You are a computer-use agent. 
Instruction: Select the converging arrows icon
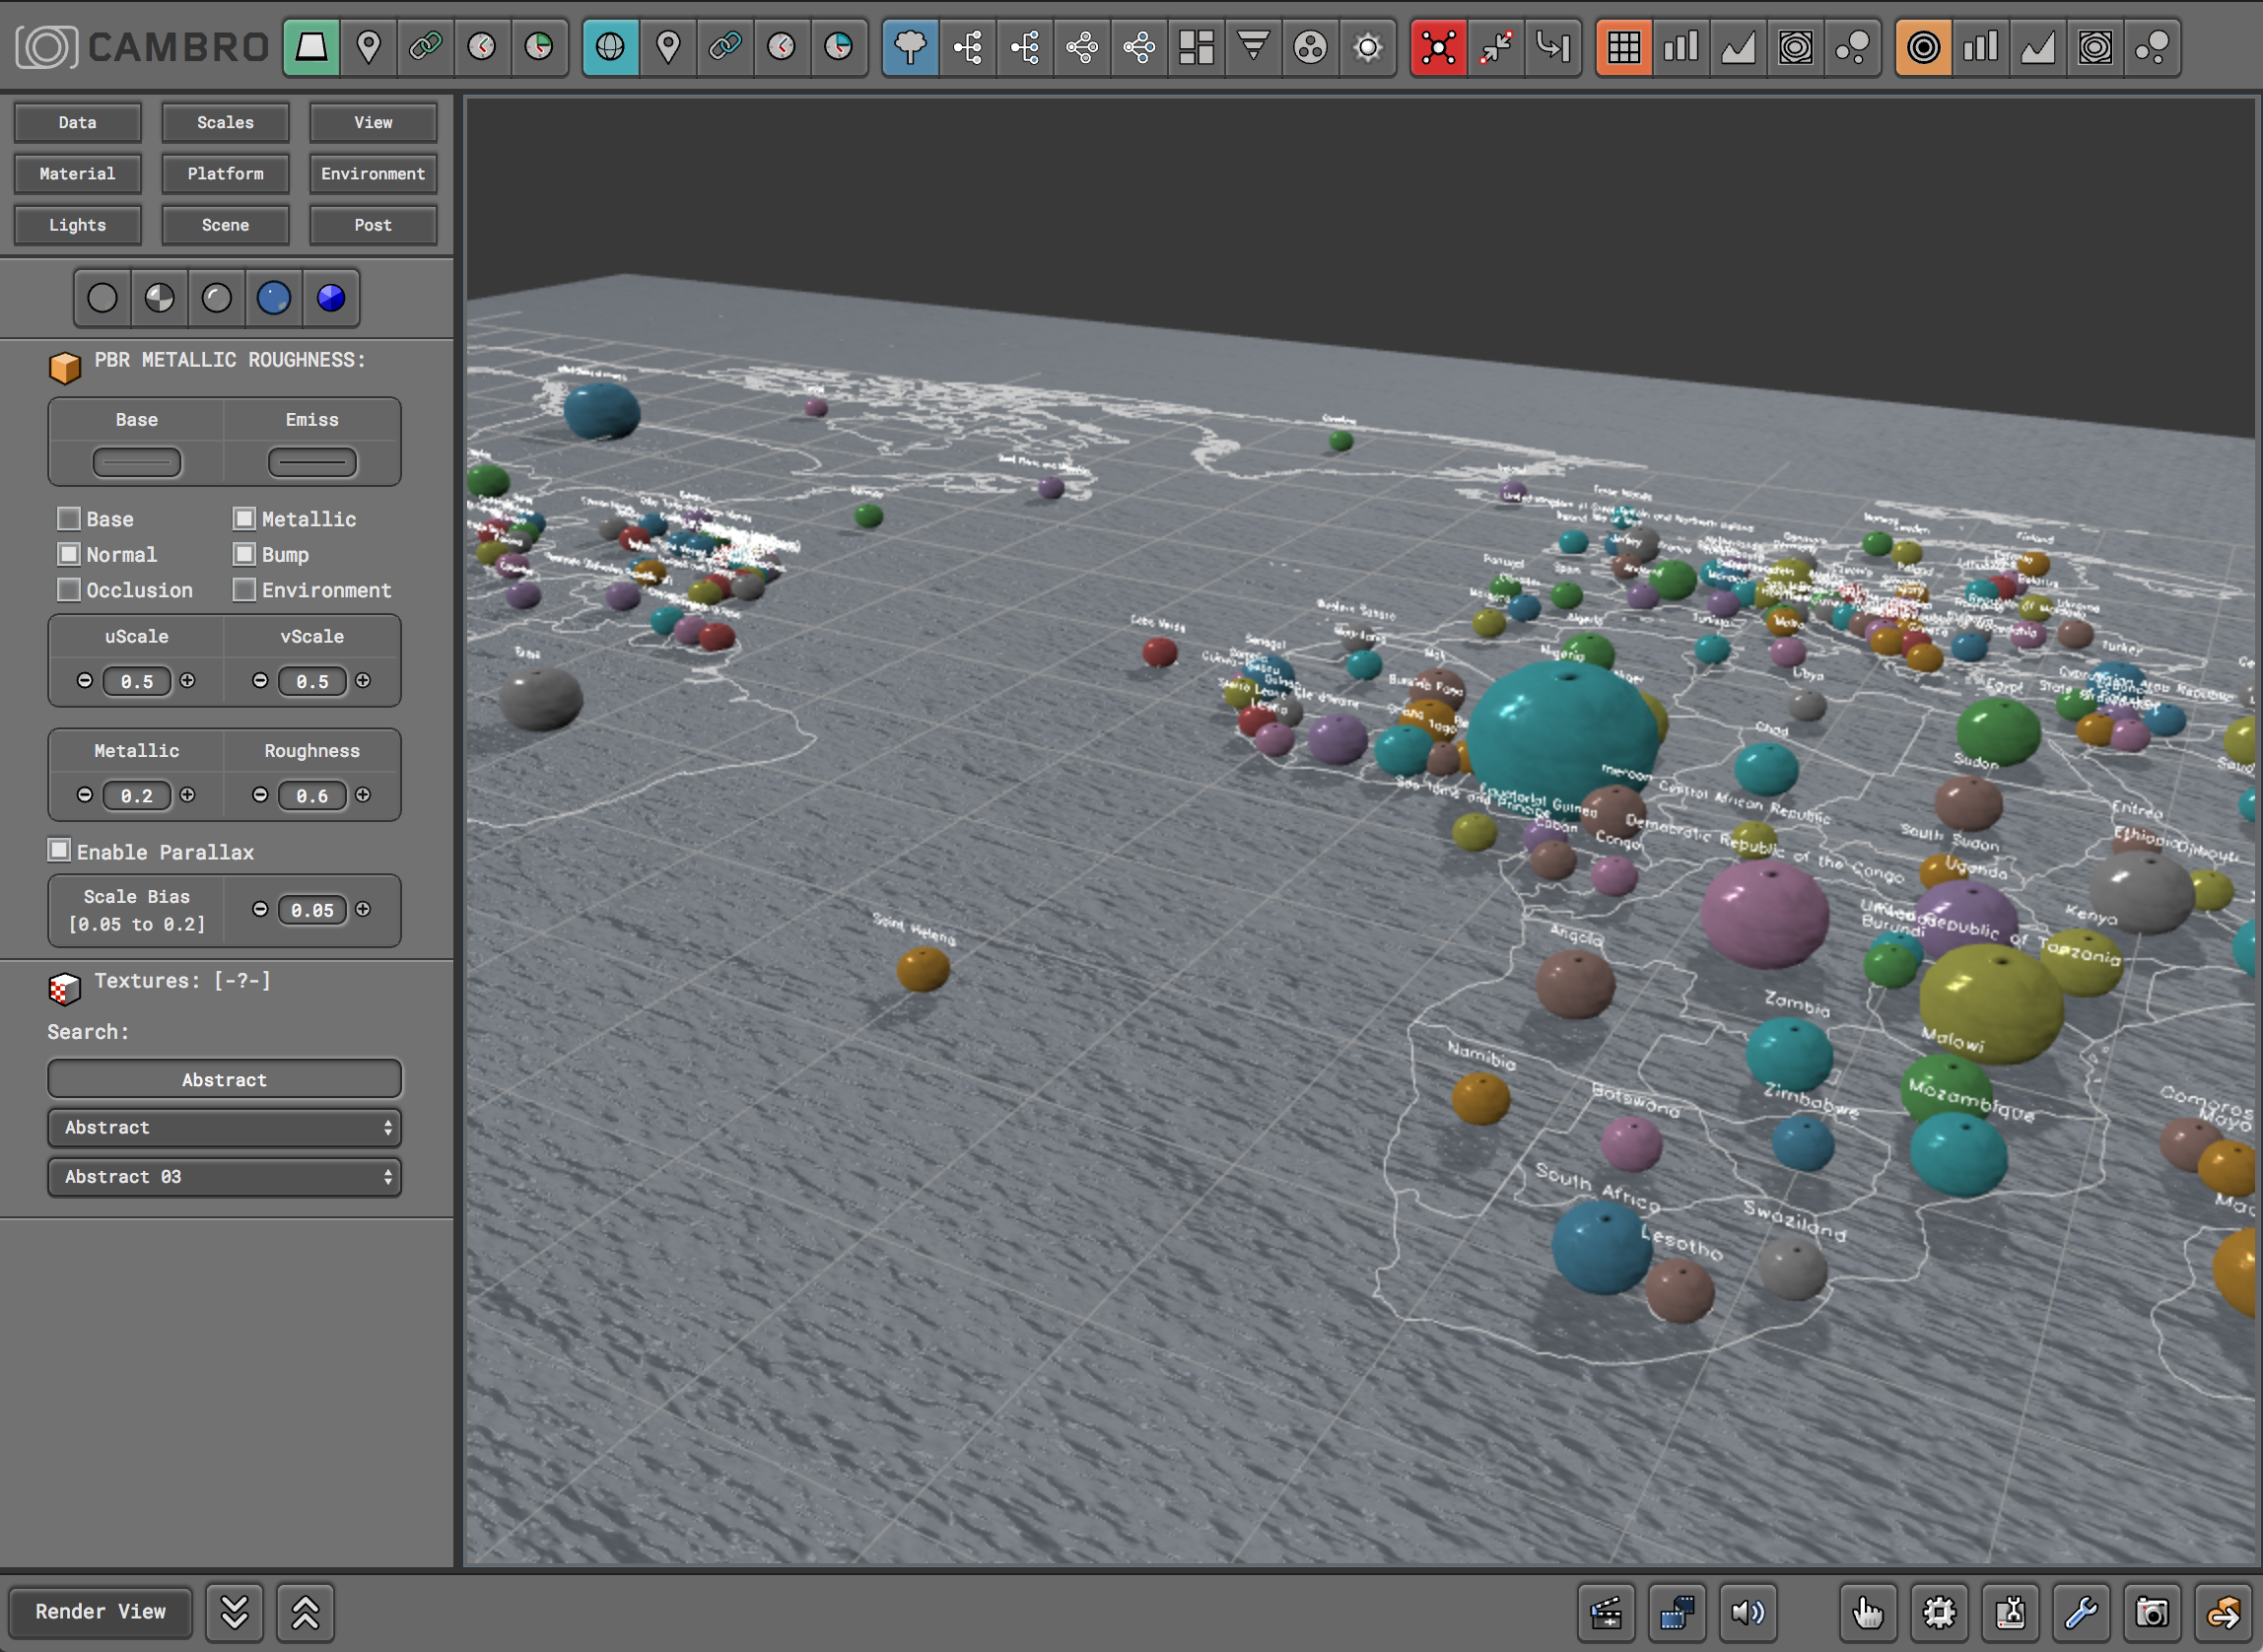(x=1496, y=47)
